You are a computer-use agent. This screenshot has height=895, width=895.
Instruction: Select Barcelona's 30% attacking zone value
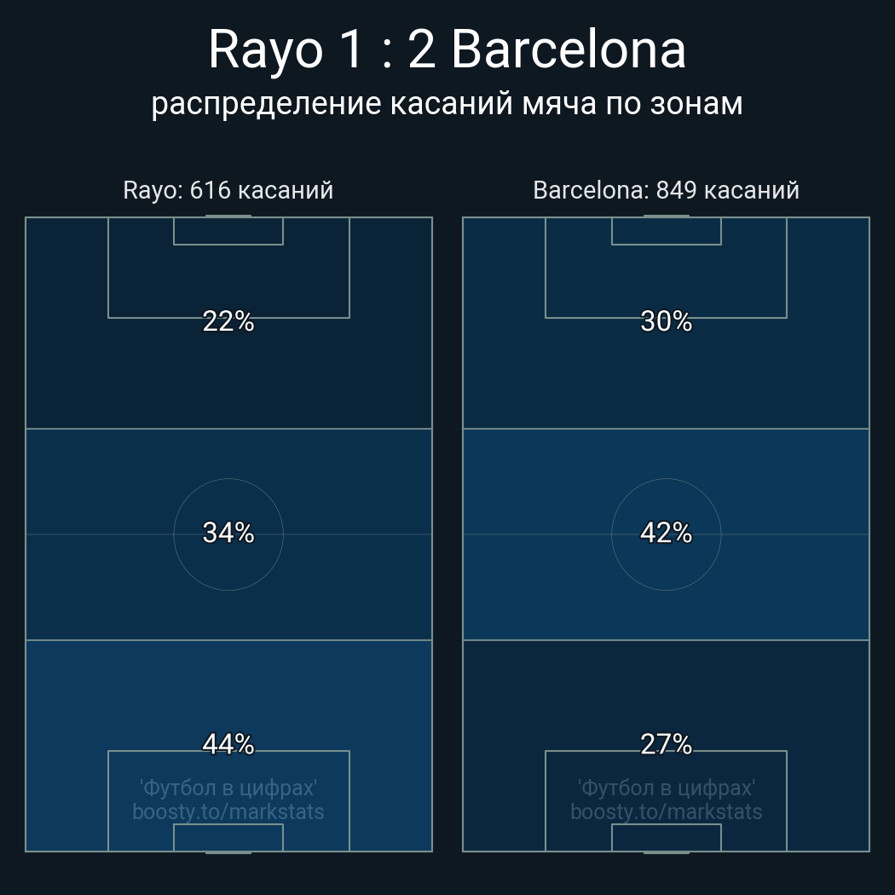point(666,321)
